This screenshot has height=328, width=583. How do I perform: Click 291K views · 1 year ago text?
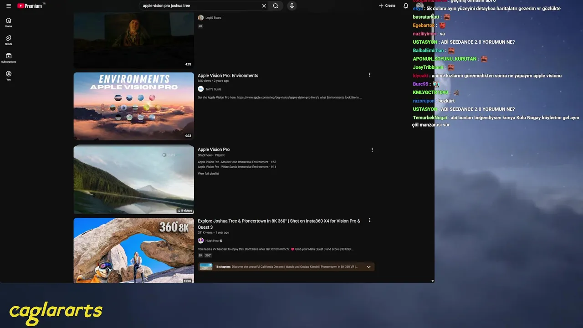213,233
